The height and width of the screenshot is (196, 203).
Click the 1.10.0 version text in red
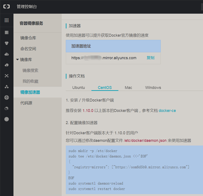[x=88, y=111]
